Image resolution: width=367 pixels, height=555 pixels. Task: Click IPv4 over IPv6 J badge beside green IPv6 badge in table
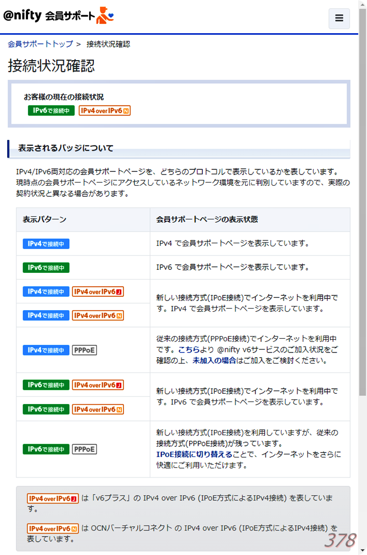(x=98, y=385)
